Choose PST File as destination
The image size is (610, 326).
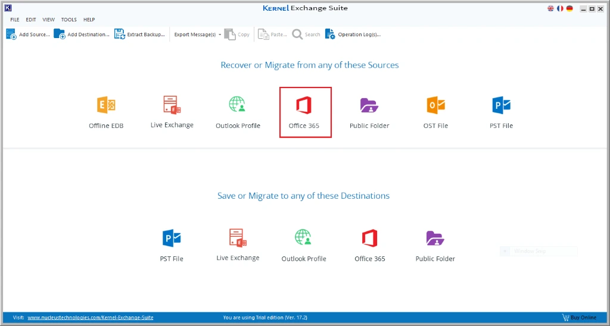pyautogui.click(x=172, y=246)
